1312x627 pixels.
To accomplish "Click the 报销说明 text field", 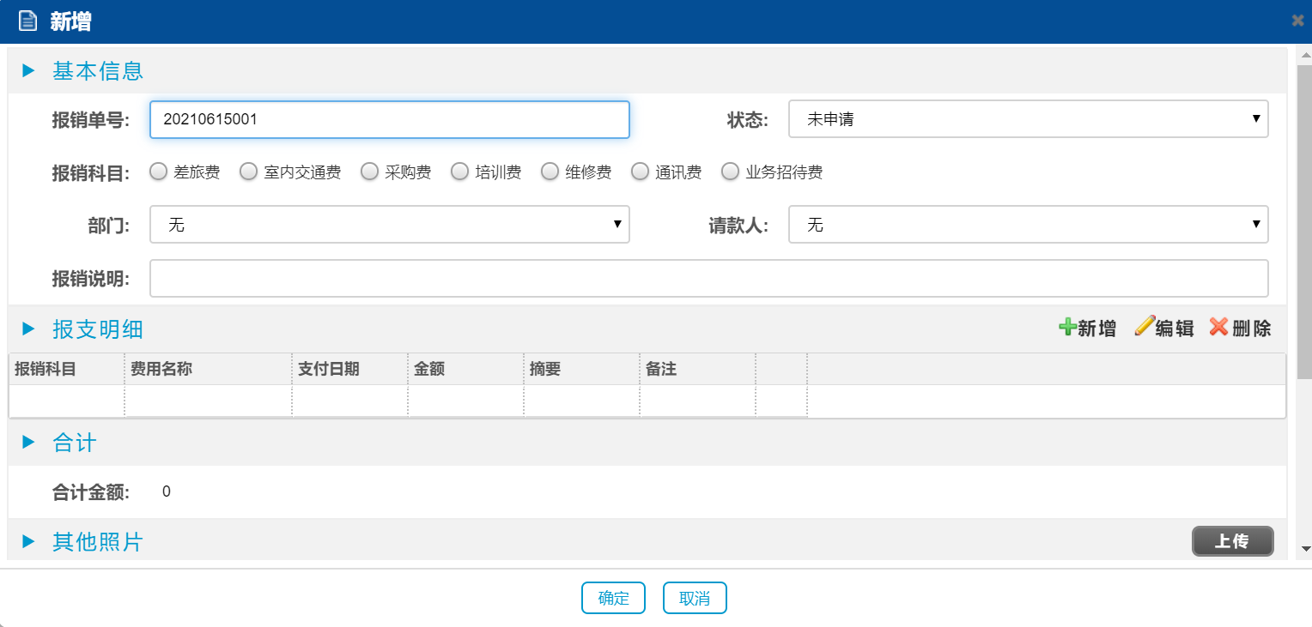I will 708,278.
